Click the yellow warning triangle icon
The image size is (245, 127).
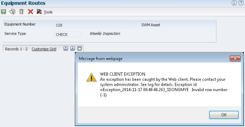tap(91, 77)
